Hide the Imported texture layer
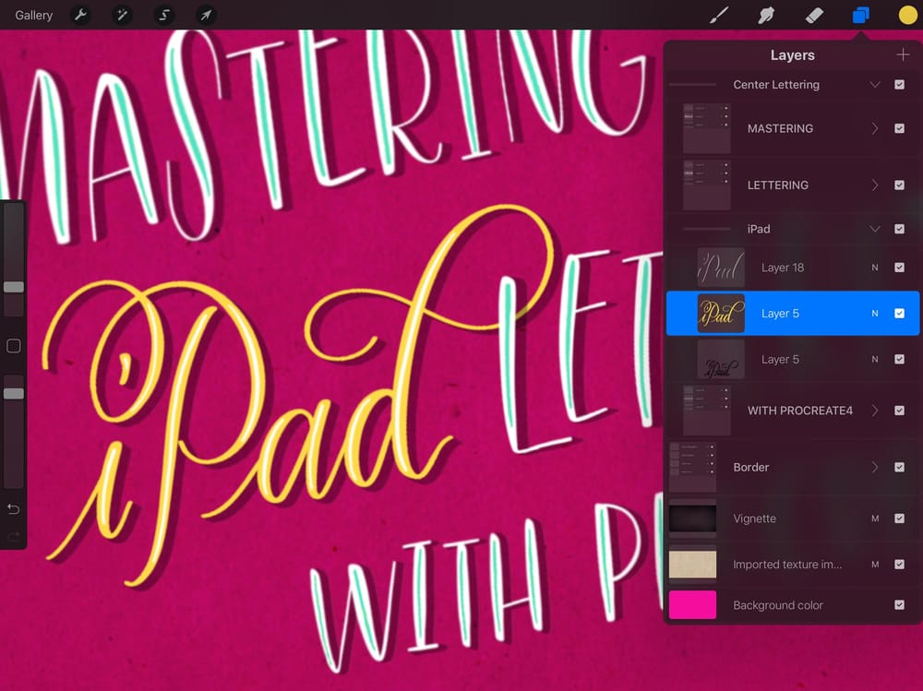This screenshot has height=691, width=923. click(x=899, y=564)
